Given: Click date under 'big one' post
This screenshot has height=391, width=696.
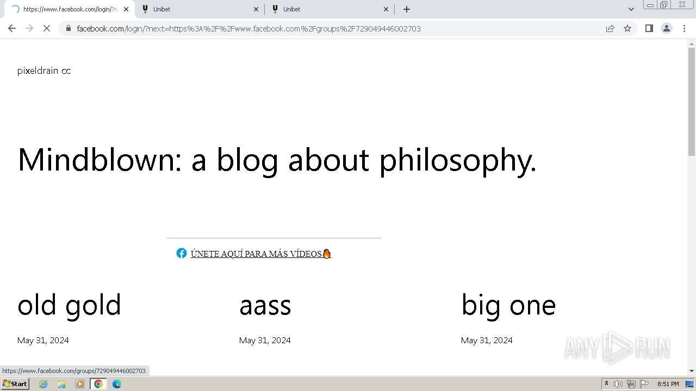Looking at the screenshot, I should click(x=487, y=340).
